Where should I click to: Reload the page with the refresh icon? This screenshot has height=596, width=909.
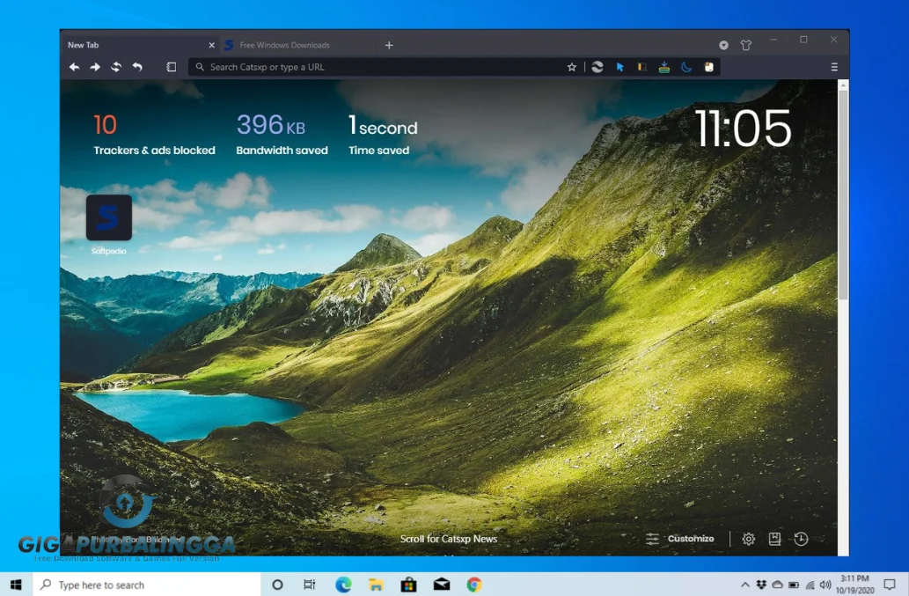point(116,66)
